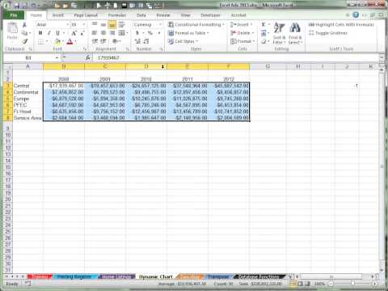Toggle Underline formatting
388x291 pixels.
(x=57, y=33)
